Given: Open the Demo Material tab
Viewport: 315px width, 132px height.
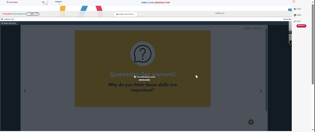Looking at the screenshot, I should [125, 14].
